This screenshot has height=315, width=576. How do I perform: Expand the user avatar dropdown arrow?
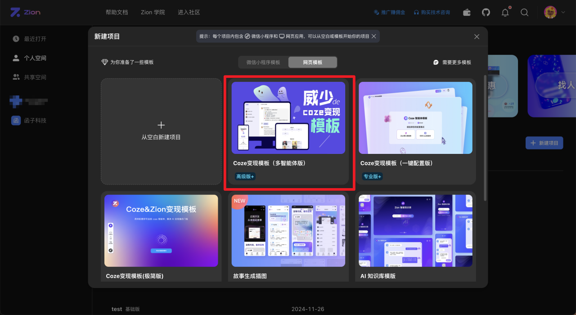click(563, 13)
